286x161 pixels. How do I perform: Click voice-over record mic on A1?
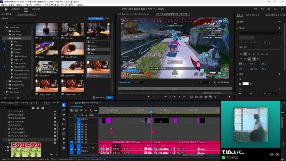coord(93,147)
